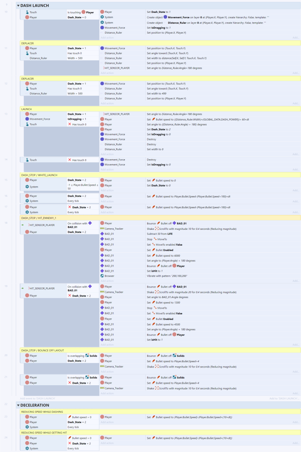Click 'Set angle to ((Distance_Ruler.Angle) + 180) degrees' action
Viewport: 301px width, 452px height.
click(x=177, y=125)
